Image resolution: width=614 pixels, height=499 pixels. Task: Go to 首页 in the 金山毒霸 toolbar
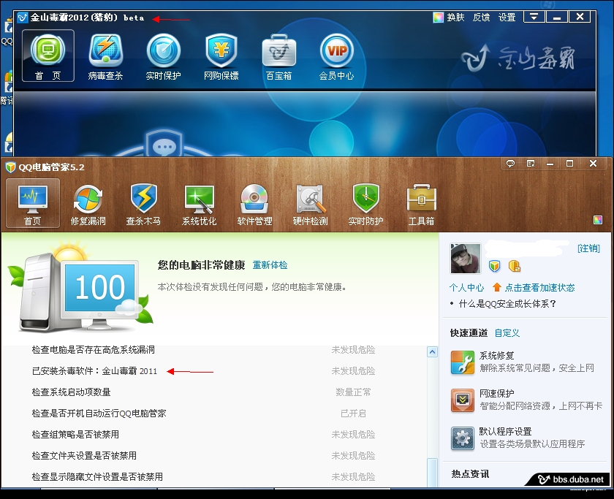click(48, 56)
